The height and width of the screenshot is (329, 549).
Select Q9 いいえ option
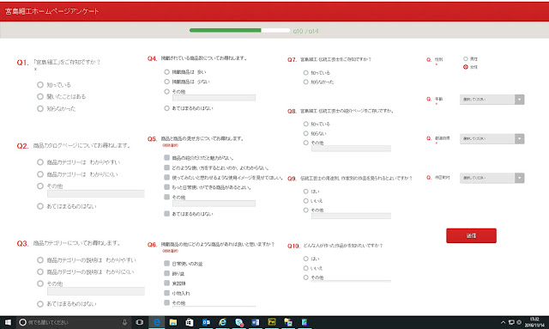coord(306,201)
